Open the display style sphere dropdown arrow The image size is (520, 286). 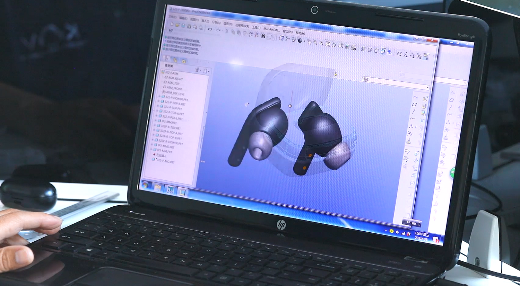[304, 41]
